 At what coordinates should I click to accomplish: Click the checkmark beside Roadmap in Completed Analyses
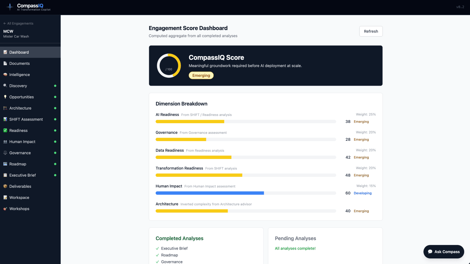point(157,255)
